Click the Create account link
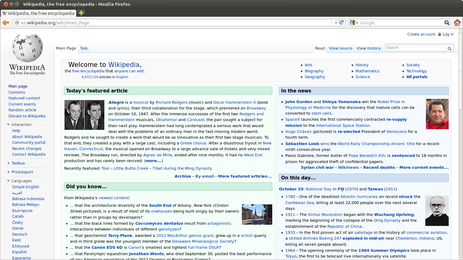 coord(421,34)
